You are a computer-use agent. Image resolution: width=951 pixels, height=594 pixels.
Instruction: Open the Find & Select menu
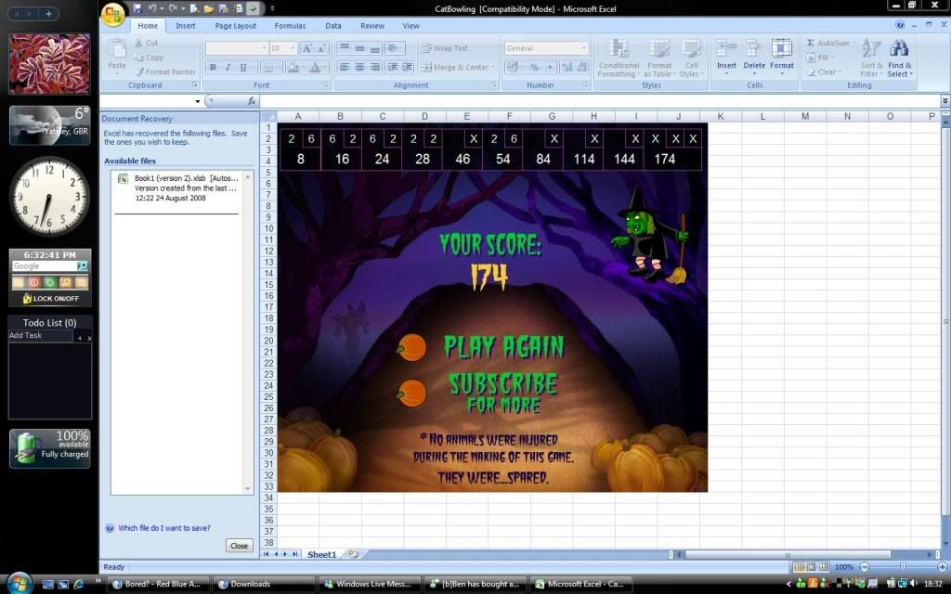pyautogui.click(x=899, y=58)
